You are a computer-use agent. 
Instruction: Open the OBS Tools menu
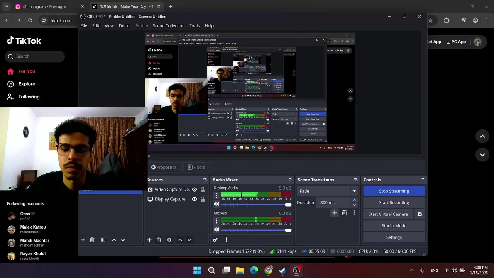click(x=195, y=25)
